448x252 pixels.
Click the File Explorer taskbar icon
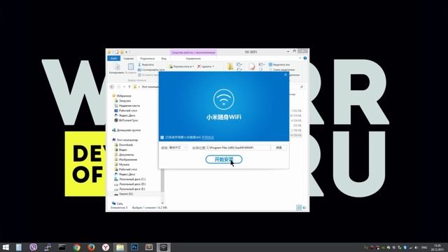pos(120,247)
